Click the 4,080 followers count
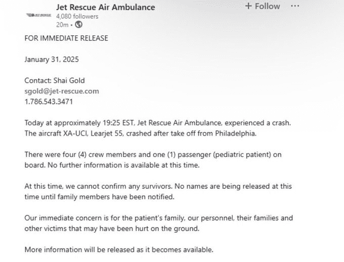344x262 pixels. (x=77, y=17)
